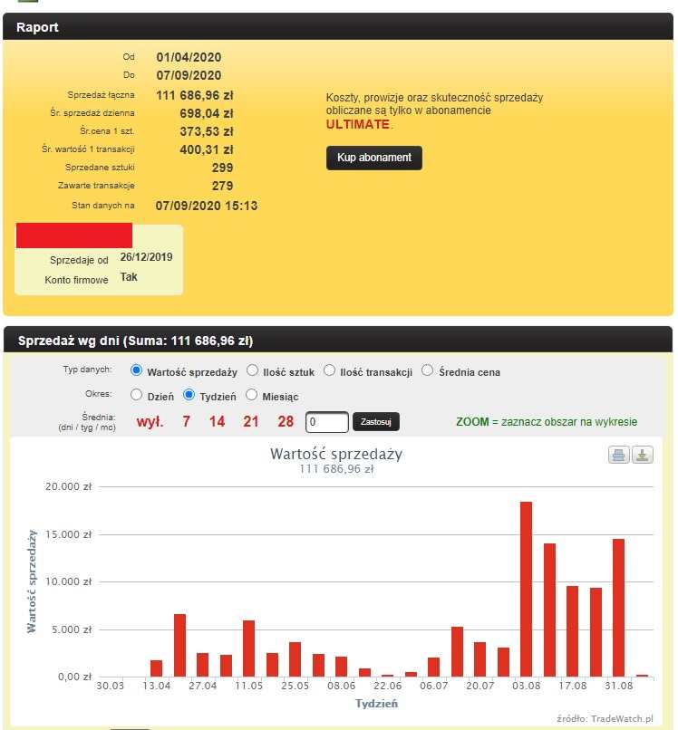This screenshot has width=678, height=730.
Task: Set the period to Dzień
Action: tap(137, 396)
